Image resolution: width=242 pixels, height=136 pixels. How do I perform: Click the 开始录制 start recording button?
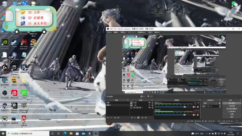point(232,106)
